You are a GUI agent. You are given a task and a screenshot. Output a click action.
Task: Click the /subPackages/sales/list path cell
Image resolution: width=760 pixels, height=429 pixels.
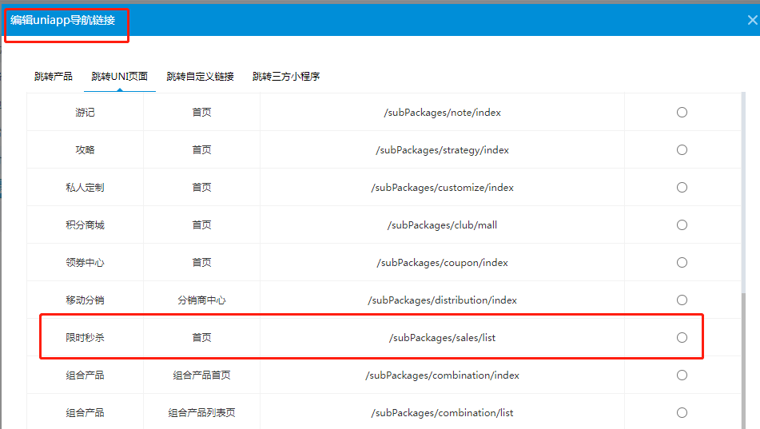442,338
